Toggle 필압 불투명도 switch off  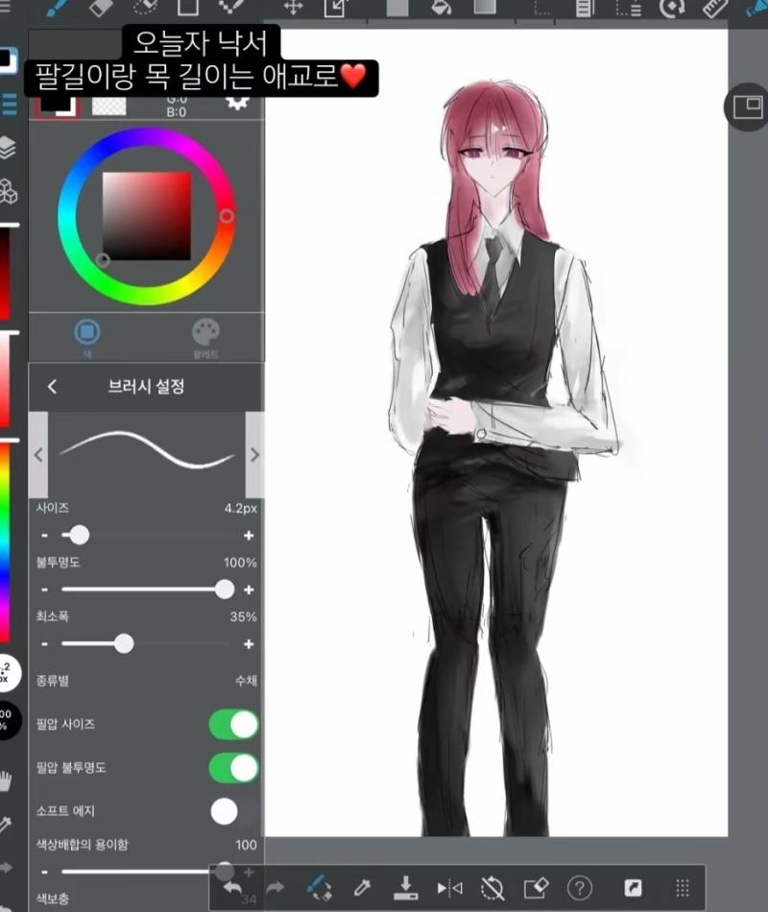(x=233, y=768)
